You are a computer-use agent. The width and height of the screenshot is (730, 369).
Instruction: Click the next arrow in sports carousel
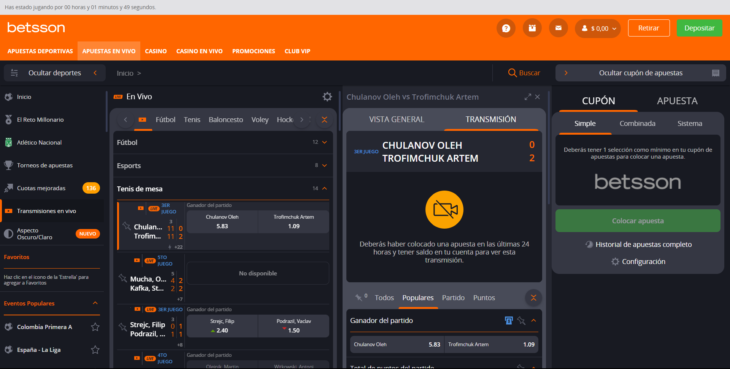[302, 120]
